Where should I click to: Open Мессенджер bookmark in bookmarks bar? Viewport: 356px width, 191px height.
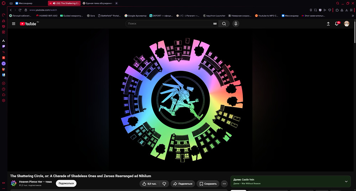(x=290, y=16)
